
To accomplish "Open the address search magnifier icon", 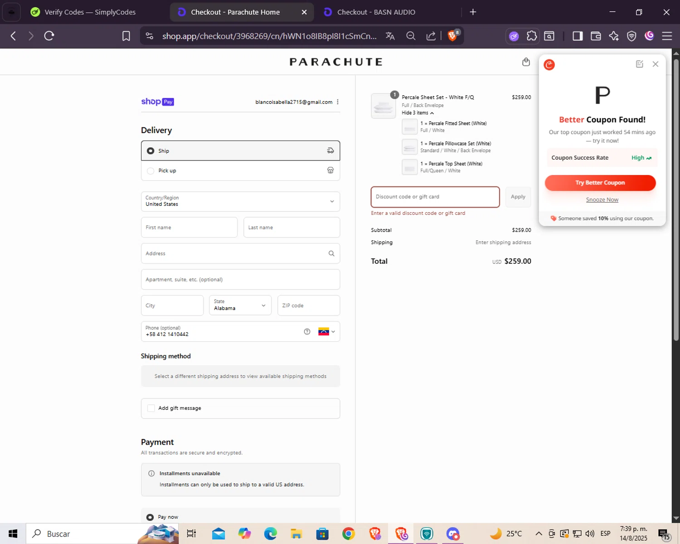I will click(331, 253).
